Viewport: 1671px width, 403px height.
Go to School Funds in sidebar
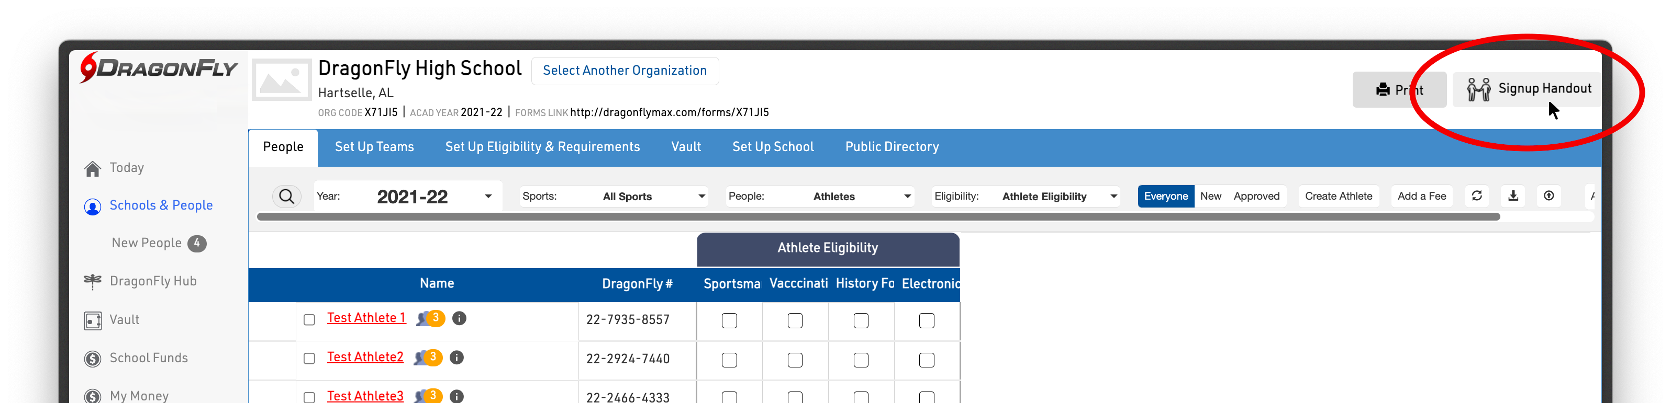148,358
